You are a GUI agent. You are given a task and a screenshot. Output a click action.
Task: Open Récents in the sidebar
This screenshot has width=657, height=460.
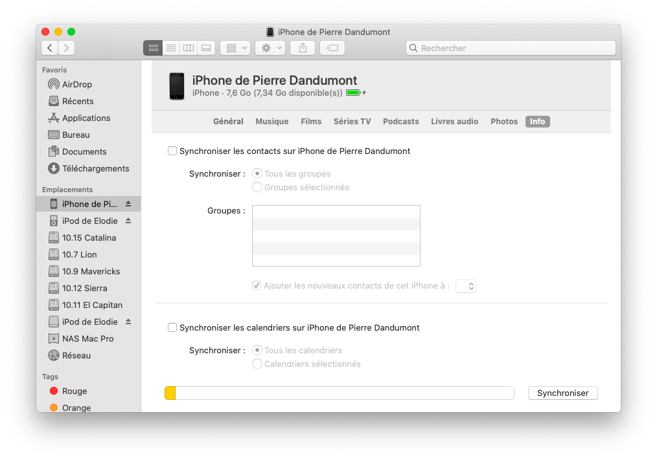(x=88, y=102)
